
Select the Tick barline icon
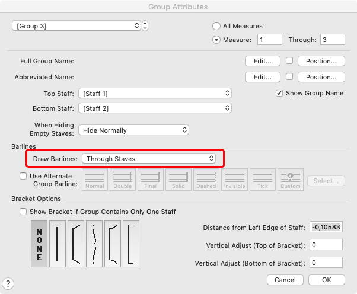262,180
